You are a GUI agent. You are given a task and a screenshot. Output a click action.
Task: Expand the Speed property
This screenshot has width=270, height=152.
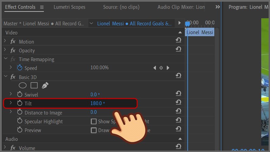click(x=11, y=67)
